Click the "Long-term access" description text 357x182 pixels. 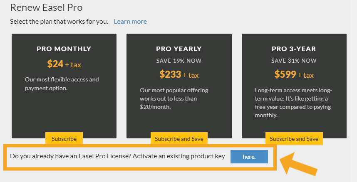pos(293,102)
